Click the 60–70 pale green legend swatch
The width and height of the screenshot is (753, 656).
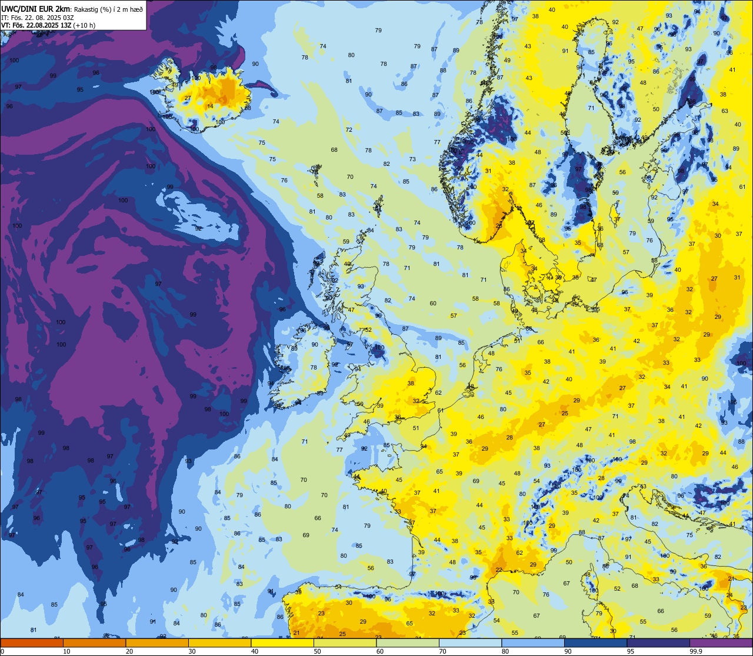coord(408,643)
